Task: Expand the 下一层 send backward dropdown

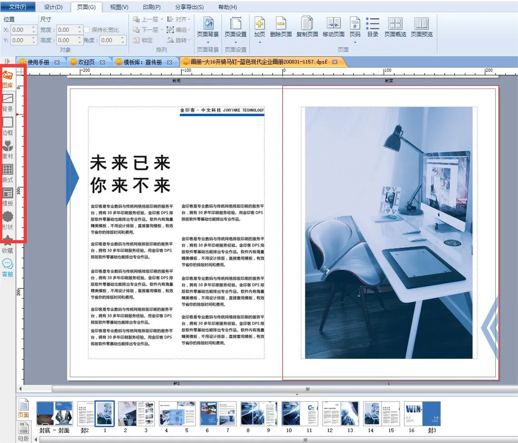Action: point(162,30)
